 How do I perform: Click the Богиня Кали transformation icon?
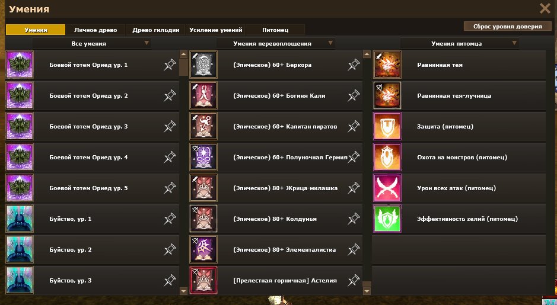coord(203,95)
